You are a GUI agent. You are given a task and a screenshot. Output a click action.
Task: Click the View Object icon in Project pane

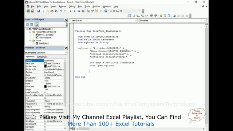pos(31,24)
